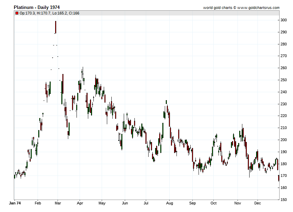Click the red legend square beside Op:170.3
Viewport: 293px width, 212px height.
pyautogui.click(x=17, y=13)
